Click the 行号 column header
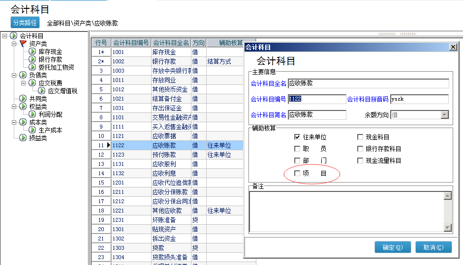This screenshot has width=463, height=265. 101,43
